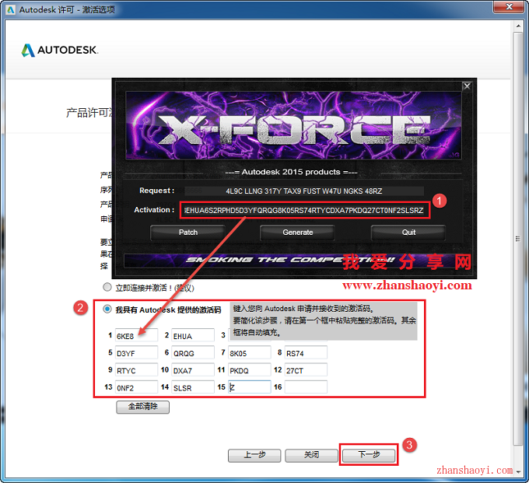
Task: Click the 上一步 back button
Action: [x=254, y=455]
